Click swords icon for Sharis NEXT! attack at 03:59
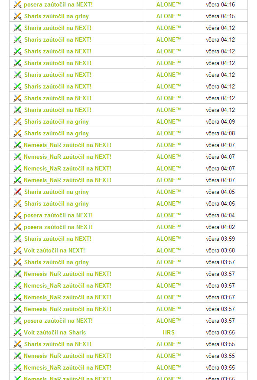Image resolution: width=257 pixels, height=380 pixels. pos(17,239)
